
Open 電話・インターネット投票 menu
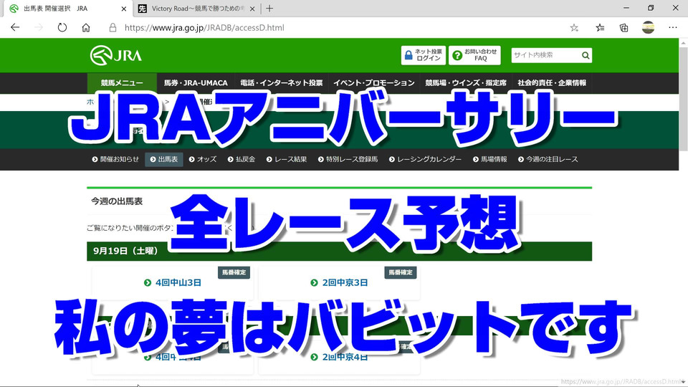tap(281, 83)
